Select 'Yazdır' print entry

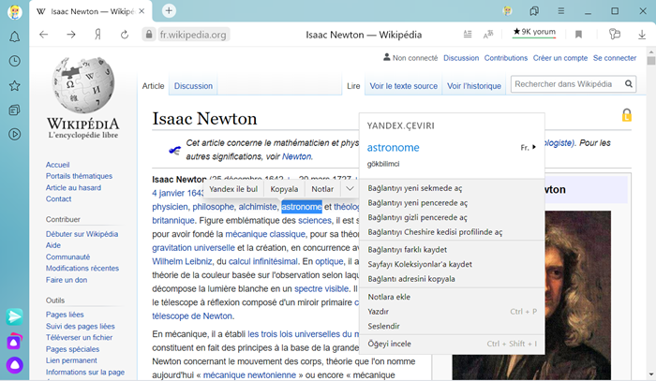tap(452, 311)
